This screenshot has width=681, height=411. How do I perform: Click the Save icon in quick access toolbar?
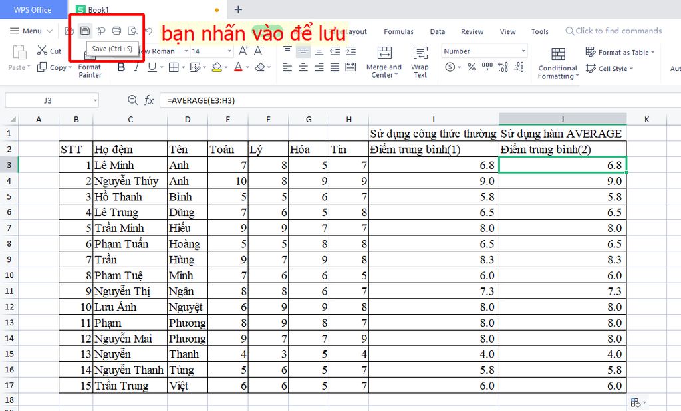(x=85, y=31)
